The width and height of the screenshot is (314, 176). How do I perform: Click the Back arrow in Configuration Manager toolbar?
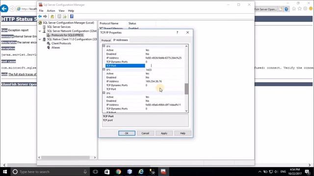[40, 16]
